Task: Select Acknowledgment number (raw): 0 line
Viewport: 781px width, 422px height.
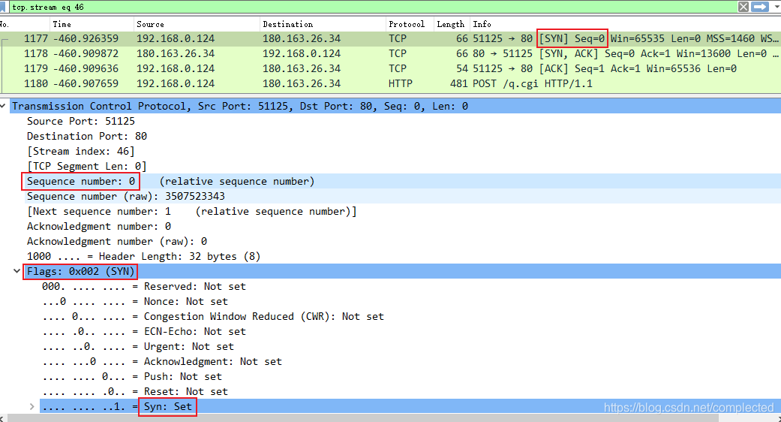Action: (x=116, y=241)
